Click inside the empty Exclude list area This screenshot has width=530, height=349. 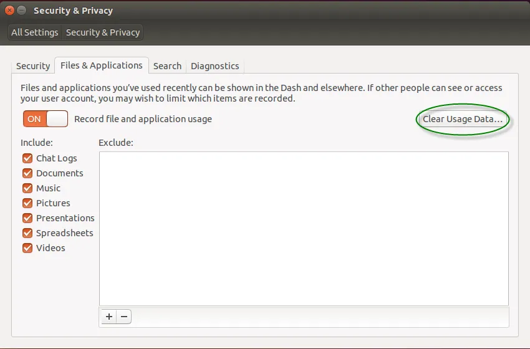pos(304,228)
